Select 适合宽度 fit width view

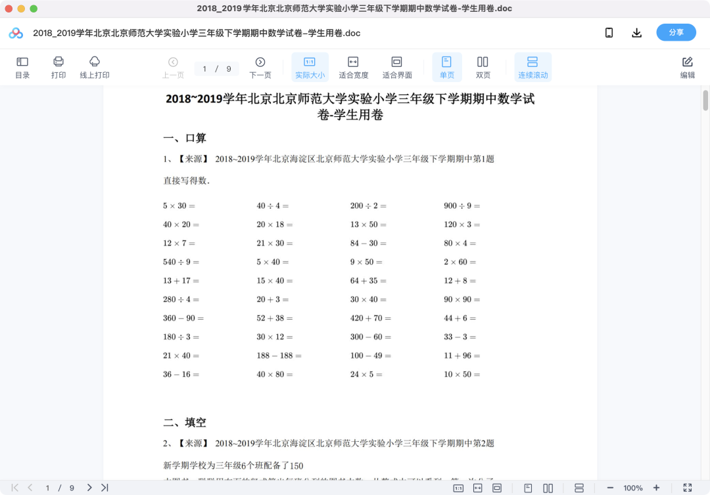tap(353, 68)
